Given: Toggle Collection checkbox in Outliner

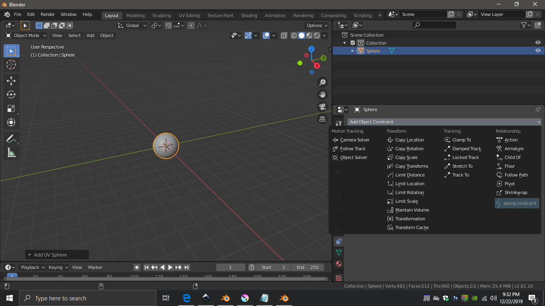Looking at the screenshot, I should pos(353,43).
